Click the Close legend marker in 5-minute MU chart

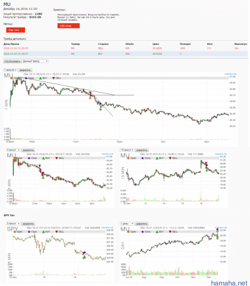click(29, 158)
